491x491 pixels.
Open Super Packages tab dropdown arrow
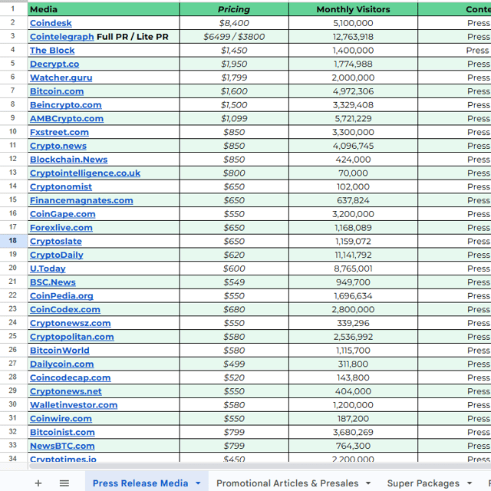[x=469, y=483]
